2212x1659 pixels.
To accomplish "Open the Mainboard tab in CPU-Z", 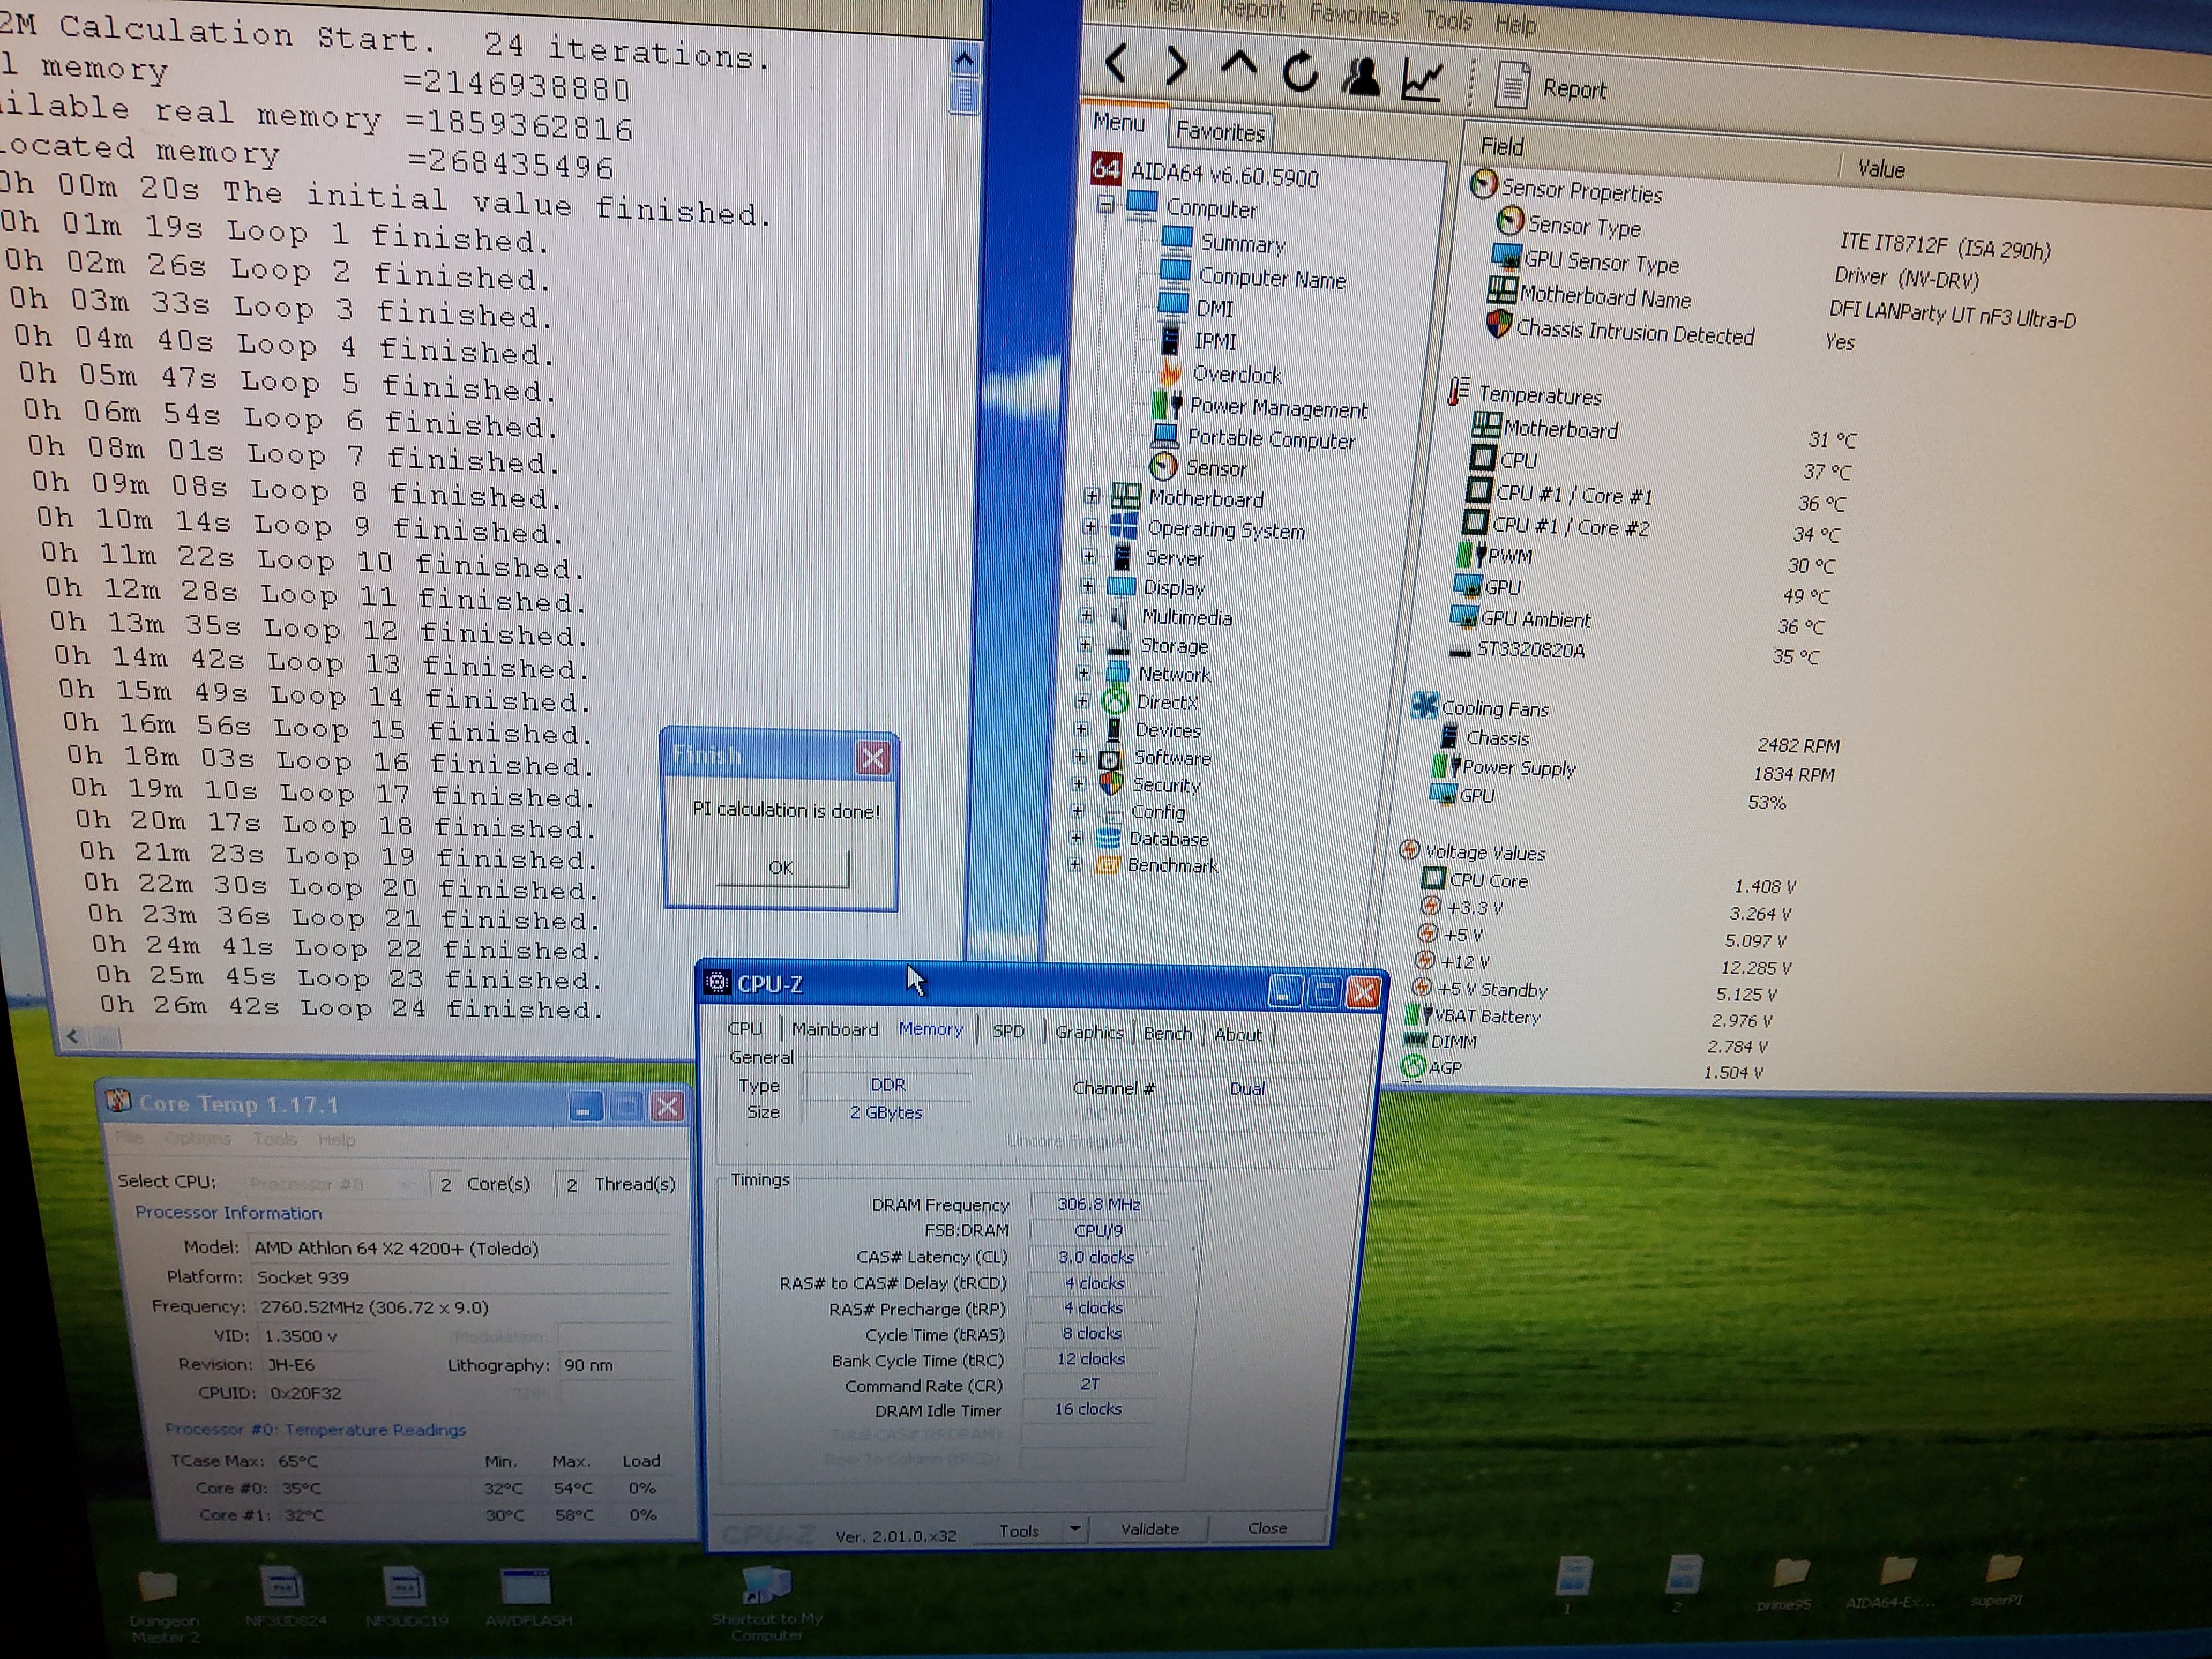I will [x=835, y=1028].
